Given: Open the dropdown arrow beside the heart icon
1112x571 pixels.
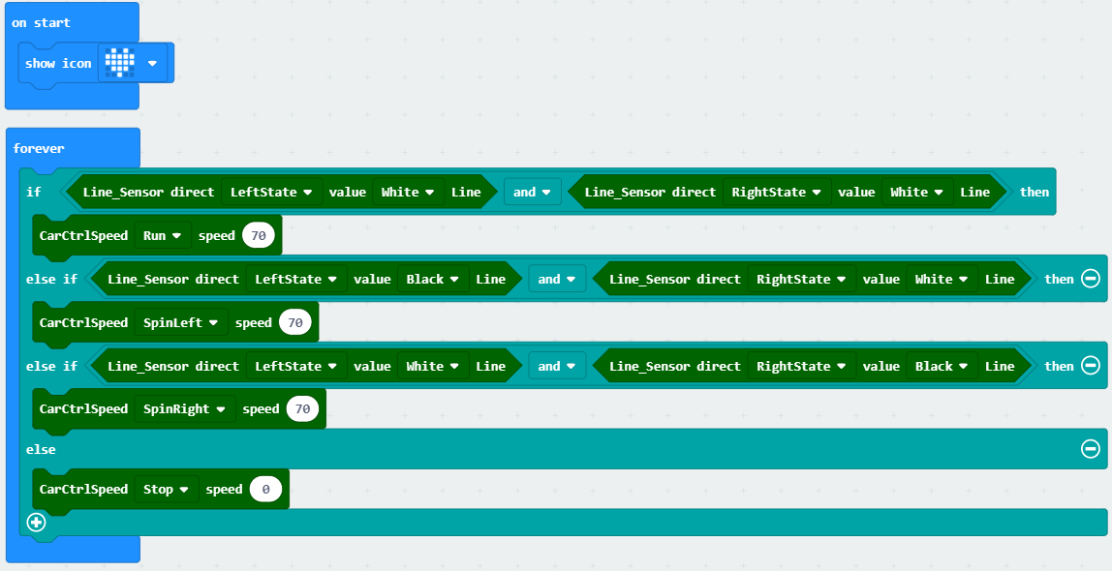Looking at the screenshot, I should point(152,64).
